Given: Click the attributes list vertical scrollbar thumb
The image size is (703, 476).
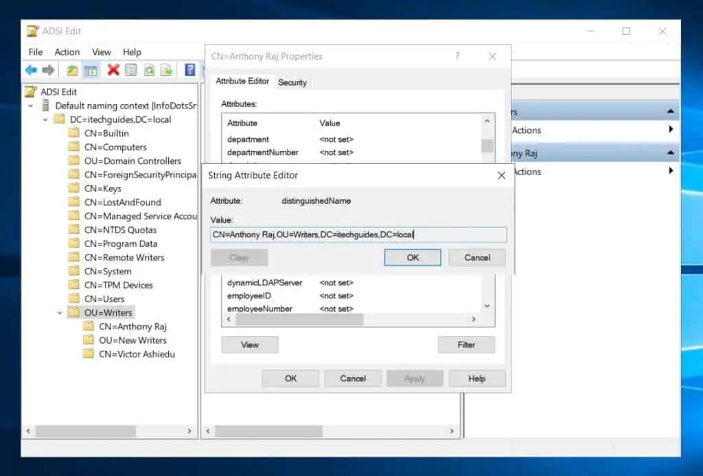Looking at the screenshot, I should pyautogui.click(x=487, y=145).
